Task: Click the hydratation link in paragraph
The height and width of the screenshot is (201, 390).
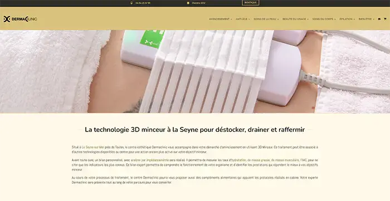Action: 239,160
